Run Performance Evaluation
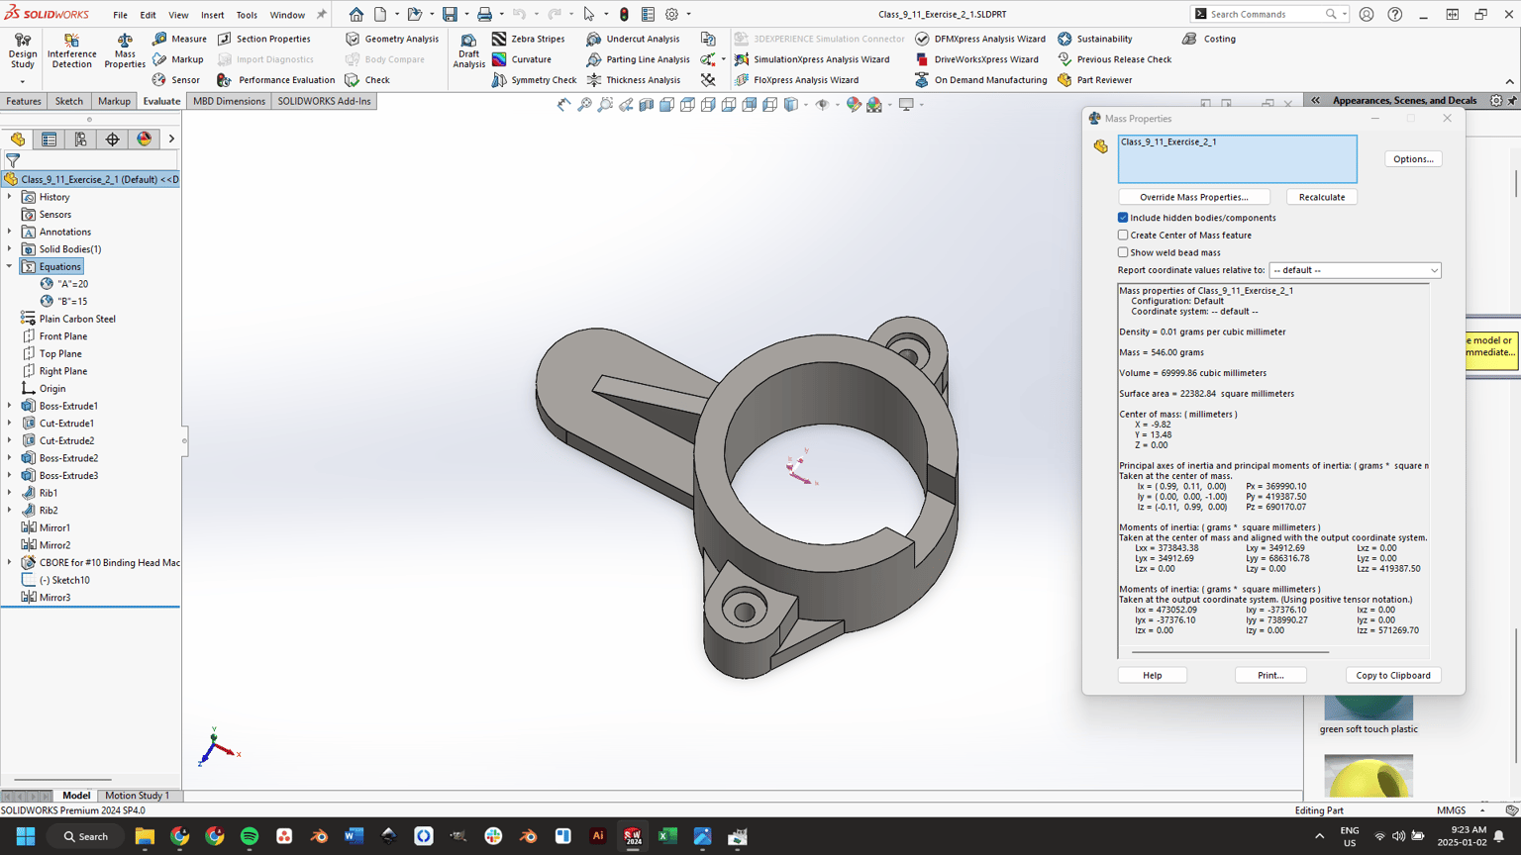This screenshot has width=1521, height=855. click(x=275, y=80)
